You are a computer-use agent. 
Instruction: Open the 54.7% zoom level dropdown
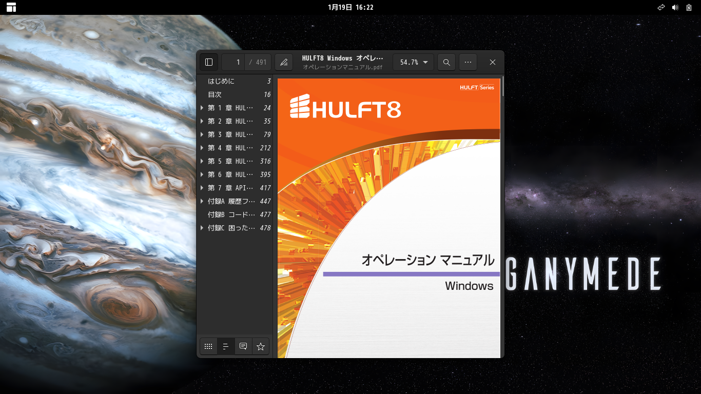coord(414,62)
